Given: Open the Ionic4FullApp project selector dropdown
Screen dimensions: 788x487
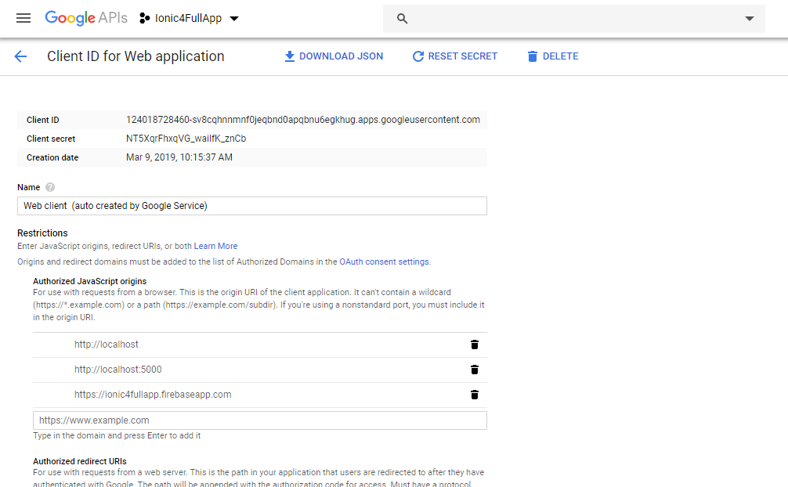Looking at the screenshot, I should [x=189, y=18].
